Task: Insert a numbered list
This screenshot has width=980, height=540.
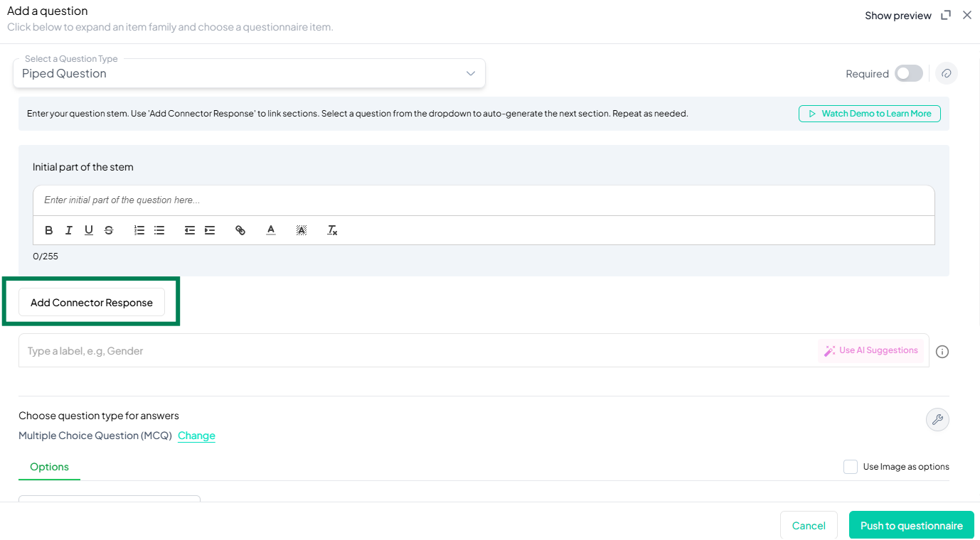Action: pos(139,230)
